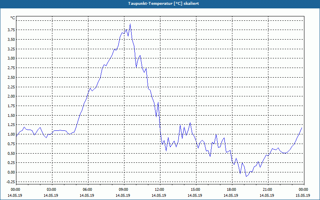Click the chart title "Taupunkt-Temperatur [°C] skaliert"
Image resolution: width=320 pixels, height=200 pixels.
click(164, 4)
